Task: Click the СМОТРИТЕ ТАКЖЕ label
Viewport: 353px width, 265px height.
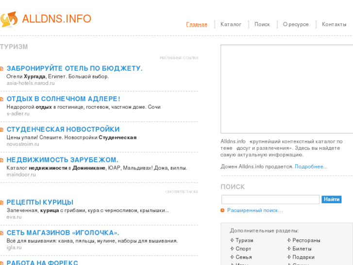Action: (x=182, y=192)
